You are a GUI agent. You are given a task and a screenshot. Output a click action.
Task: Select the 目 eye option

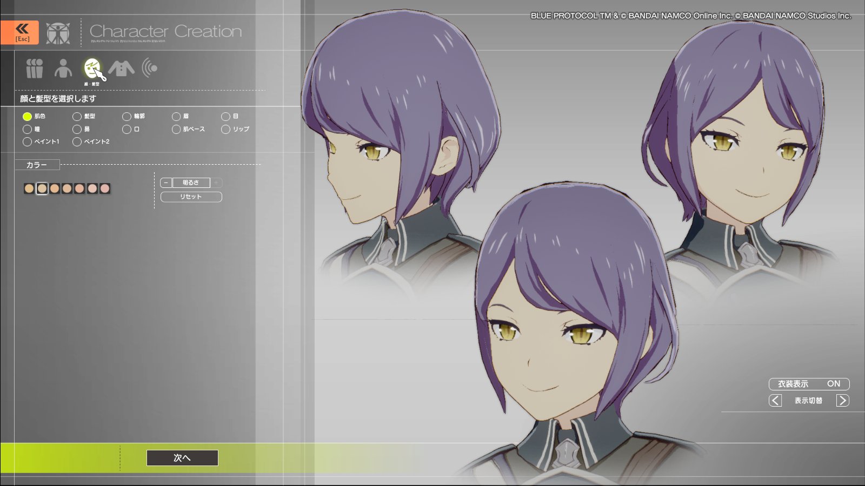230,116
